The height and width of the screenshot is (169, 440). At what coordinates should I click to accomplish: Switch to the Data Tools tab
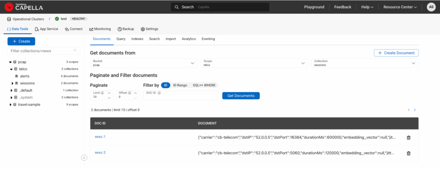pos(17,29)
